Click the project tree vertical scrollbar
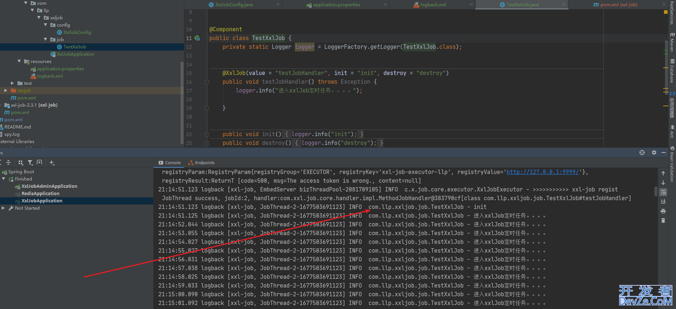This screenshot has width=676, height=309. [x=182, y=104]
